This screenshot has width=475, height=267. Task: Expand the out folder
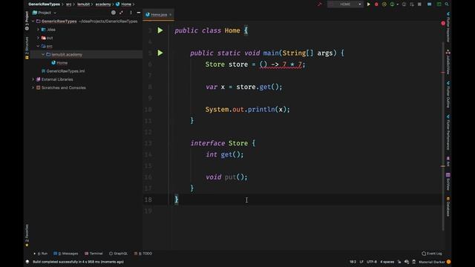pyautogui.click(x=38, y=38)
